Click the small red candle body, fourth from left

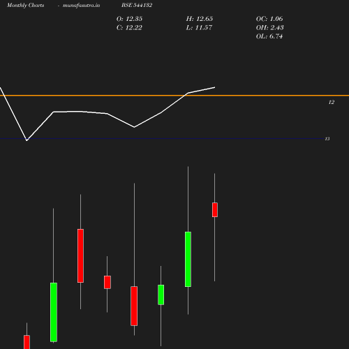[x=107, y=282]
